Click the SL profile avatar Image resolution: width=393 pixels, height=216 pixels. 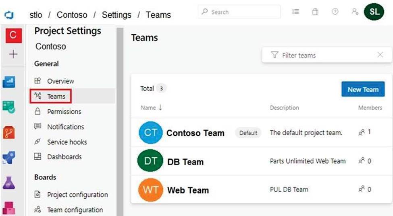374,12
